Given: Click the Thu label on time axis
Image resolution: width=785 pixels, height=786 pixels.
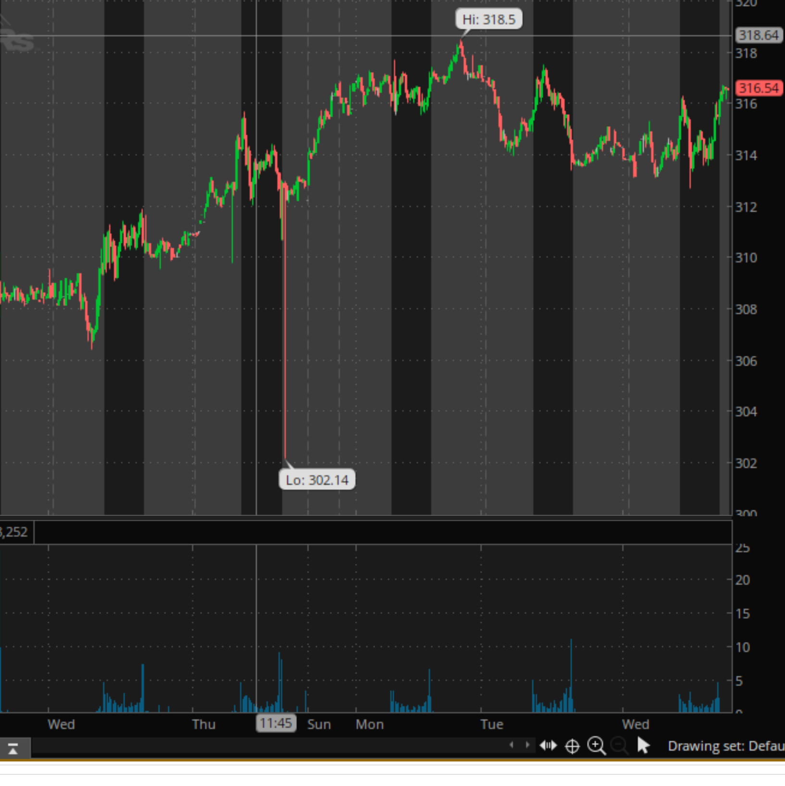Looking at the screenshot, I should click(204, 724).
